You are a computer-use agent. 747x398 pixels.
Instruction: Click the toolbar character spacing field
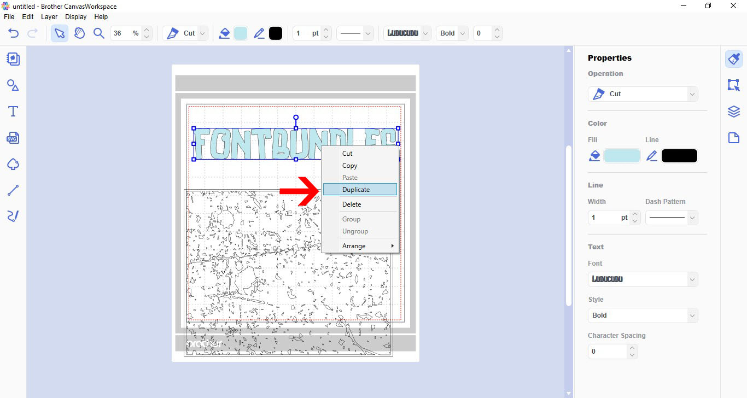point(482,33)
